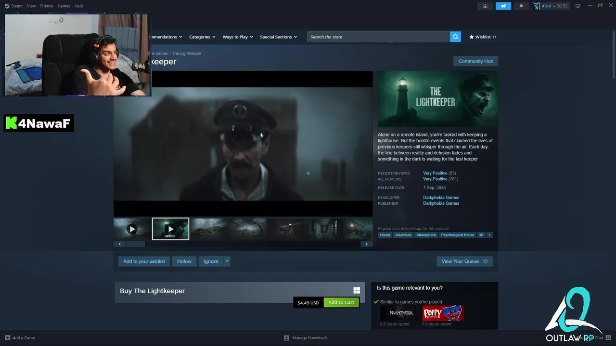Click The Lightkeeper header capsule image
The image size is (616, 346).
pyautogui.click(x=438, y=99)
